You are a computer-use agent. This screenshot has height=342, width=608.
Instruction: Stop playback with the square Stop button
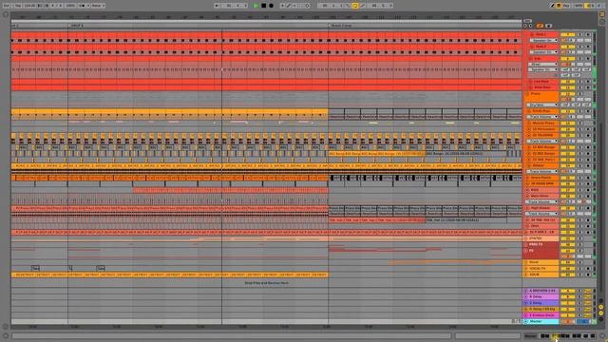[x=263, y=6]
